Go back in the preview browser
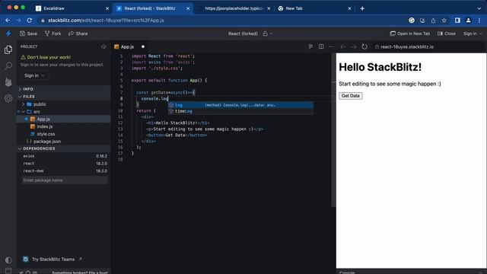The height and width of the screenshot is (274, 487). point(343,46)
